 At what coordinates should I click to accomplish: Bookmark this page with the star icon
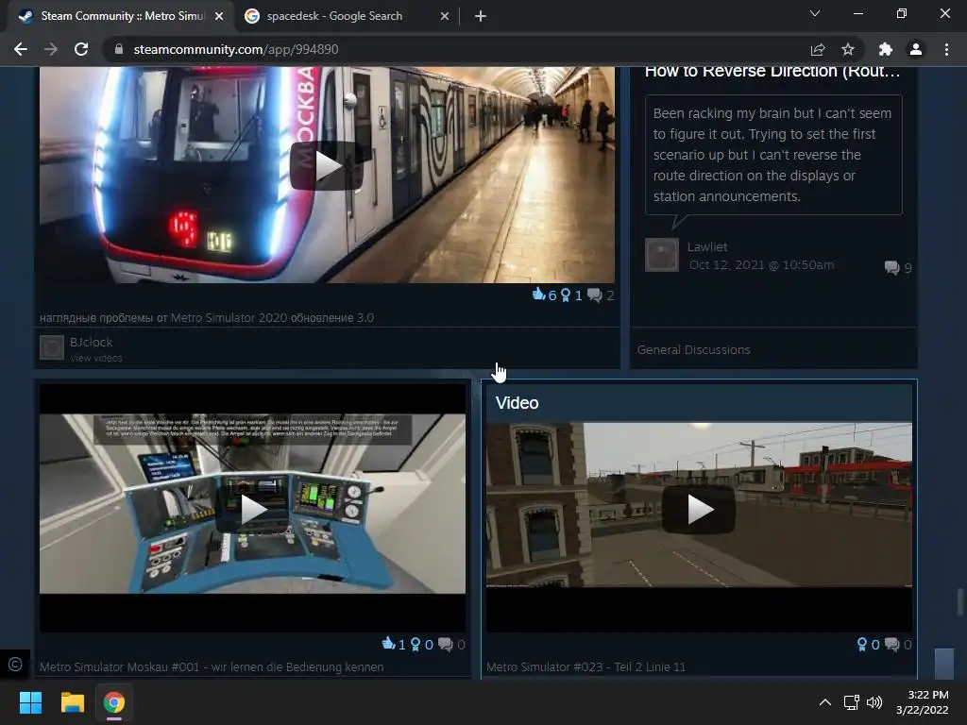coord(848,49)
